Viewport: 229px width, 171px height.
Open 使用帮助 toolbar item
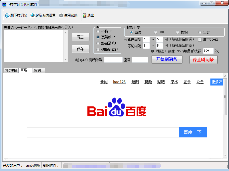(x=68, y=15)
